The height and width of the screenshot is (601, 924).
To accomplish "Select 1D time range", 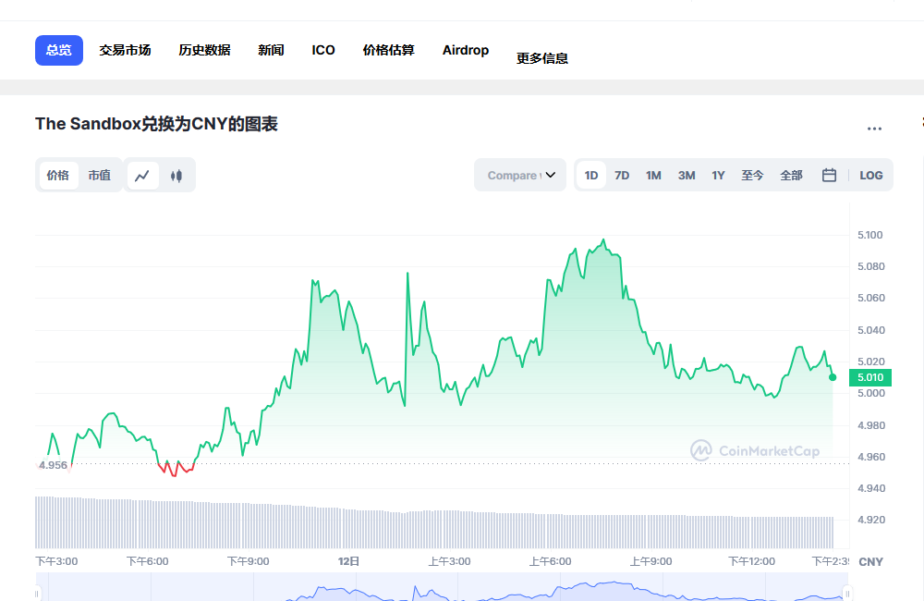I will pos(591,175).
